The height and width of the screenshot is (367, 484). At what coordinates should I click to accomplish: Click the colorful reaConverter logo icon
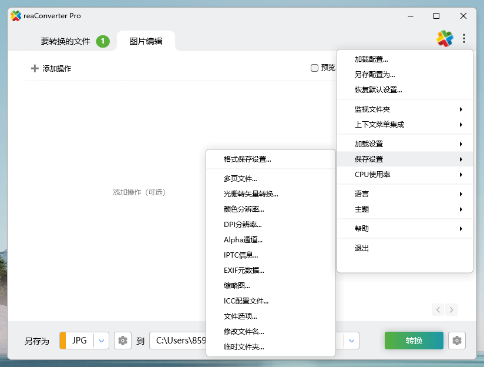[445, 39]
